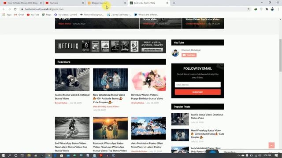Open the Maps bookmark
This screenshot has width=282, height=158.
click(47, 14)
